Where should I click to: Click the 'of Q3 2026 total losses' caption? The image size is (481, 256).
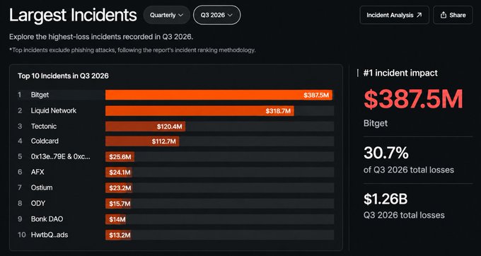(x=409, y=170)
